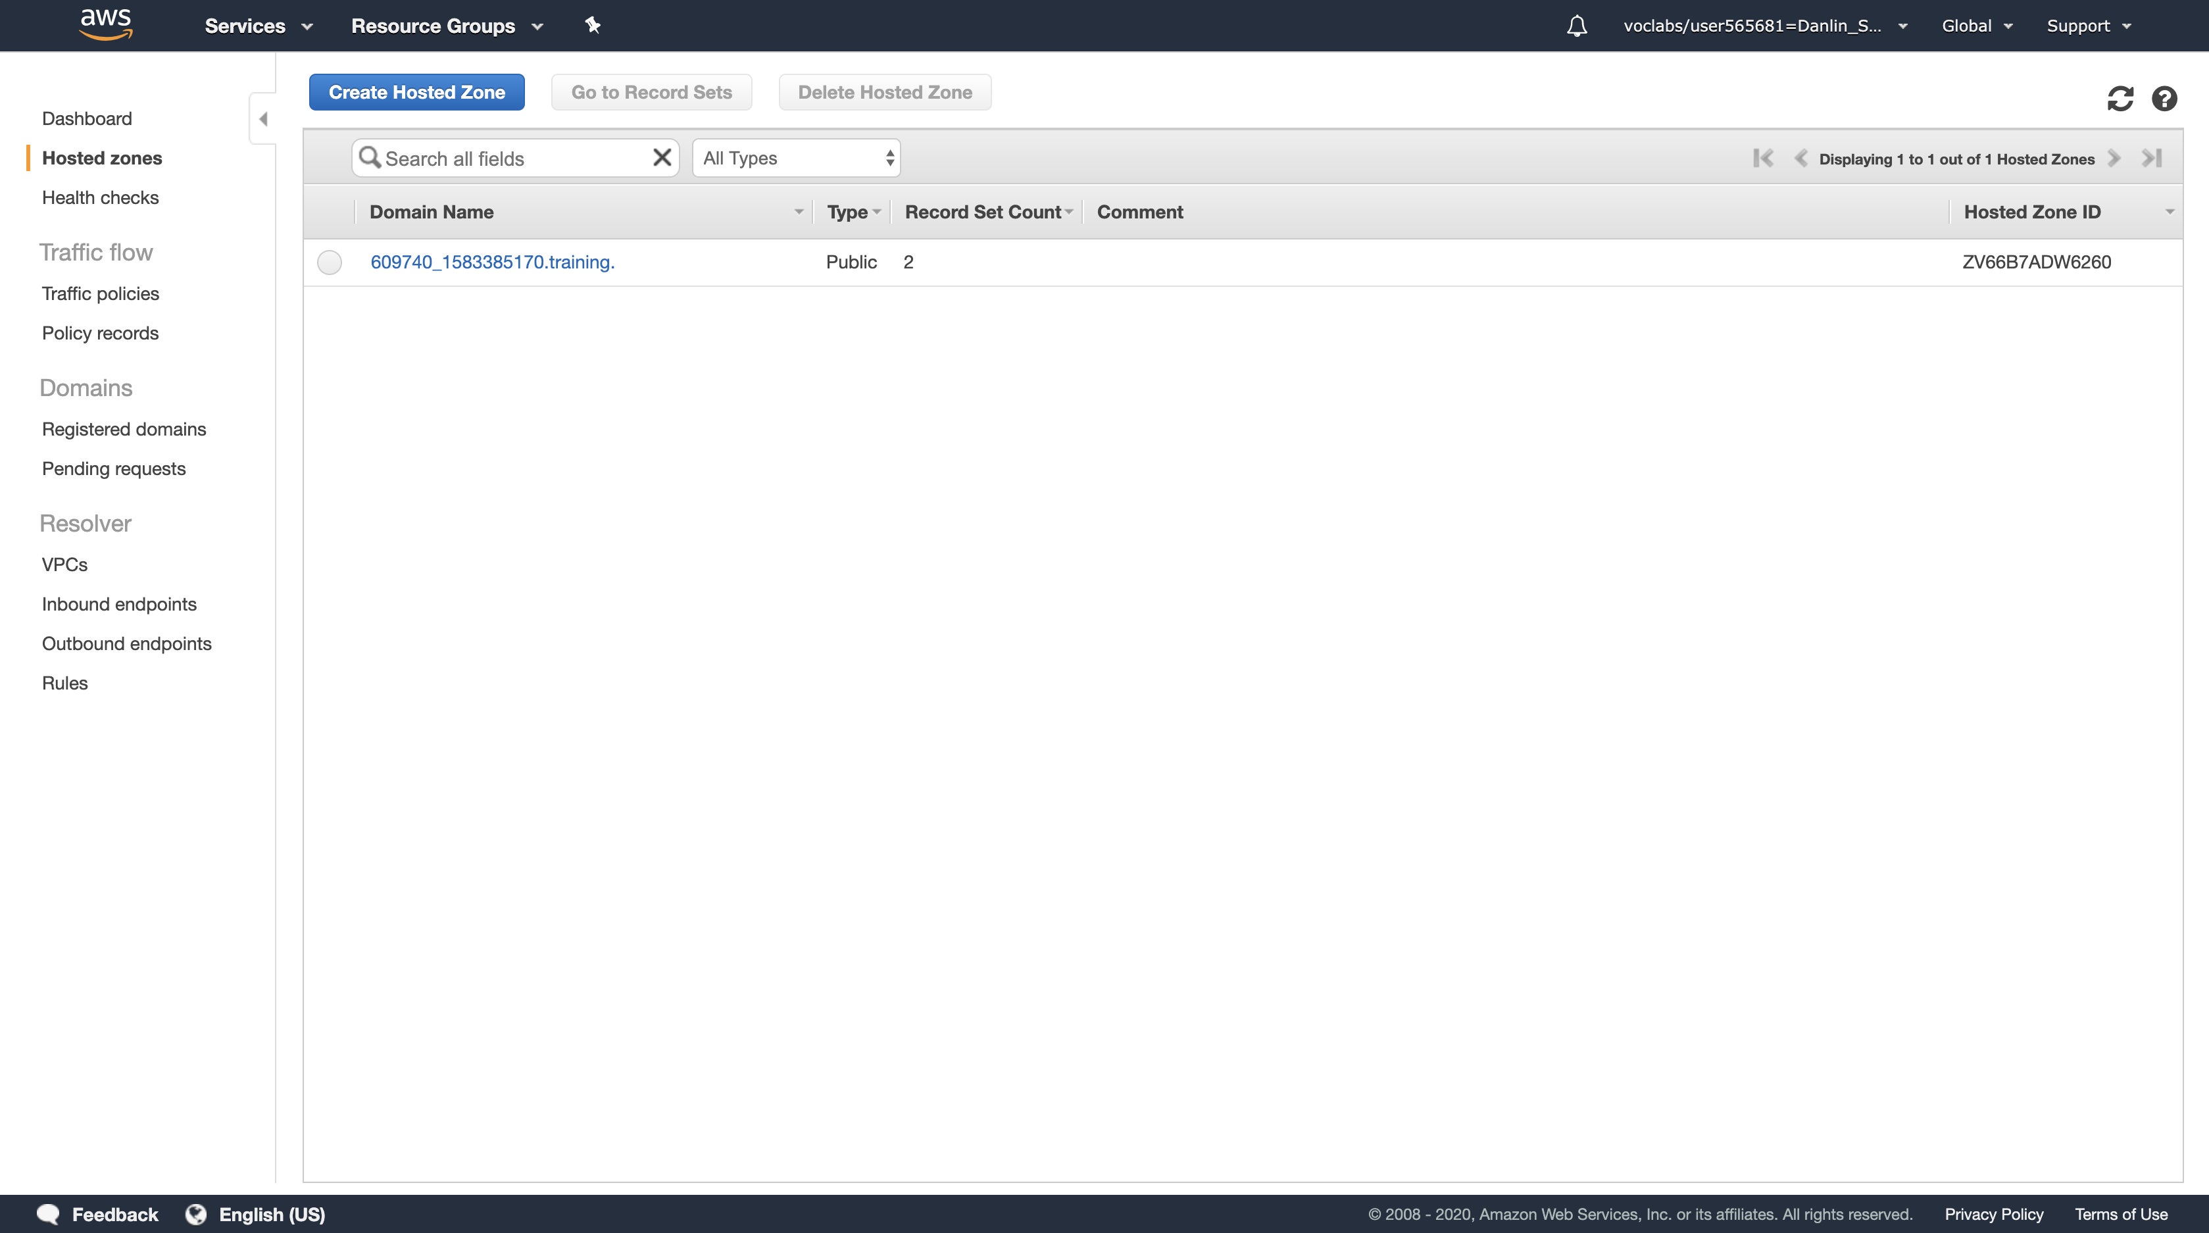The height and width of the screenshot is (1233, 2209).
Task: Jump to first page of hosted zones
Action: [1762, 158]
